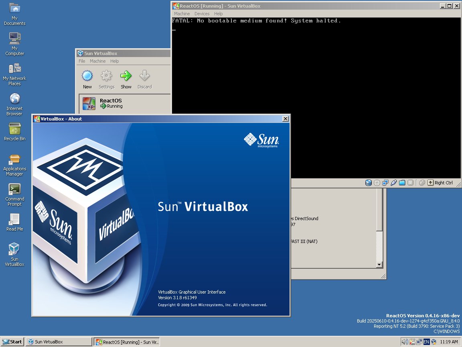Click the VirtualBox cube tray icon
This screenshot has width=462, height=347.
pos(434,342)
